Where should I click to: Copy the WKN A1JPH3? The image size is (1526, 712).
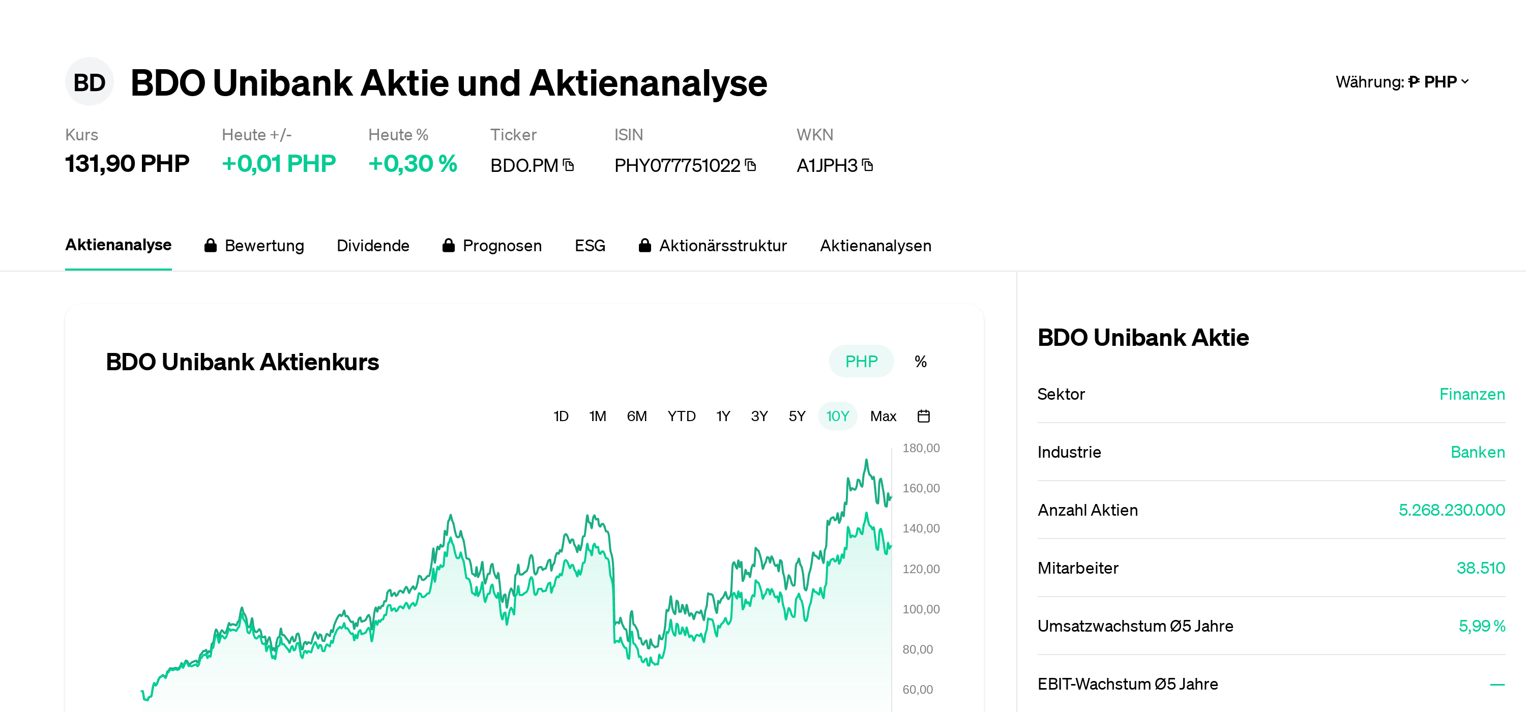(x=867, y=166)
